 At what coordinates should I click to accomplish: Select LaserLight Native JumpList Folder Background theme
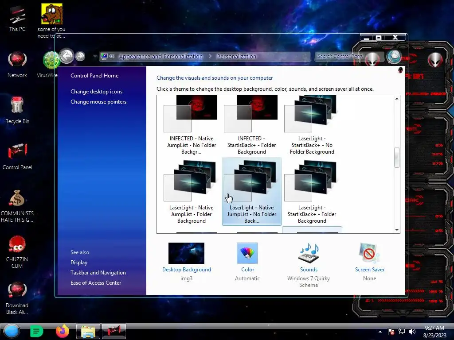point(192,191)
